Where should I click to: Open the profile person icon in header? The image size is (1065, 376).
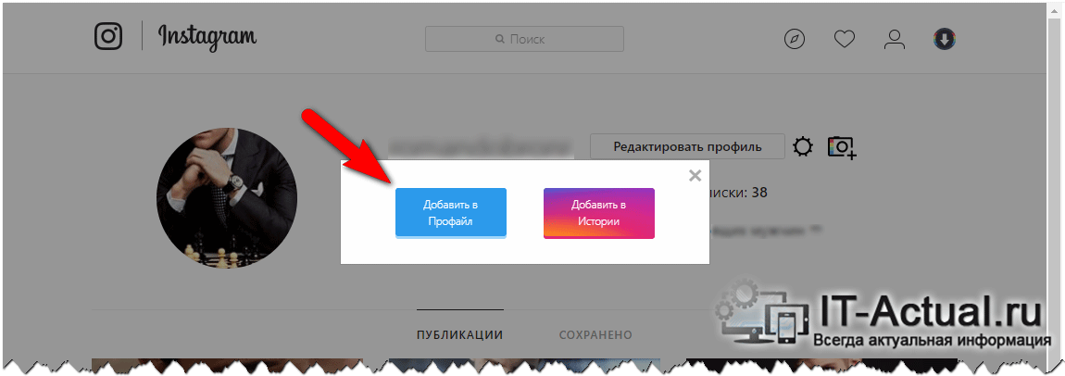pos(895,40)
